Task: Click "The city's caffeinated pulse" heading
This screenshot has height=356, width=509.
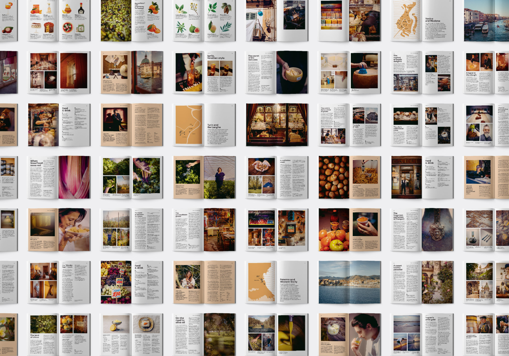Action: tap(398, 128)
